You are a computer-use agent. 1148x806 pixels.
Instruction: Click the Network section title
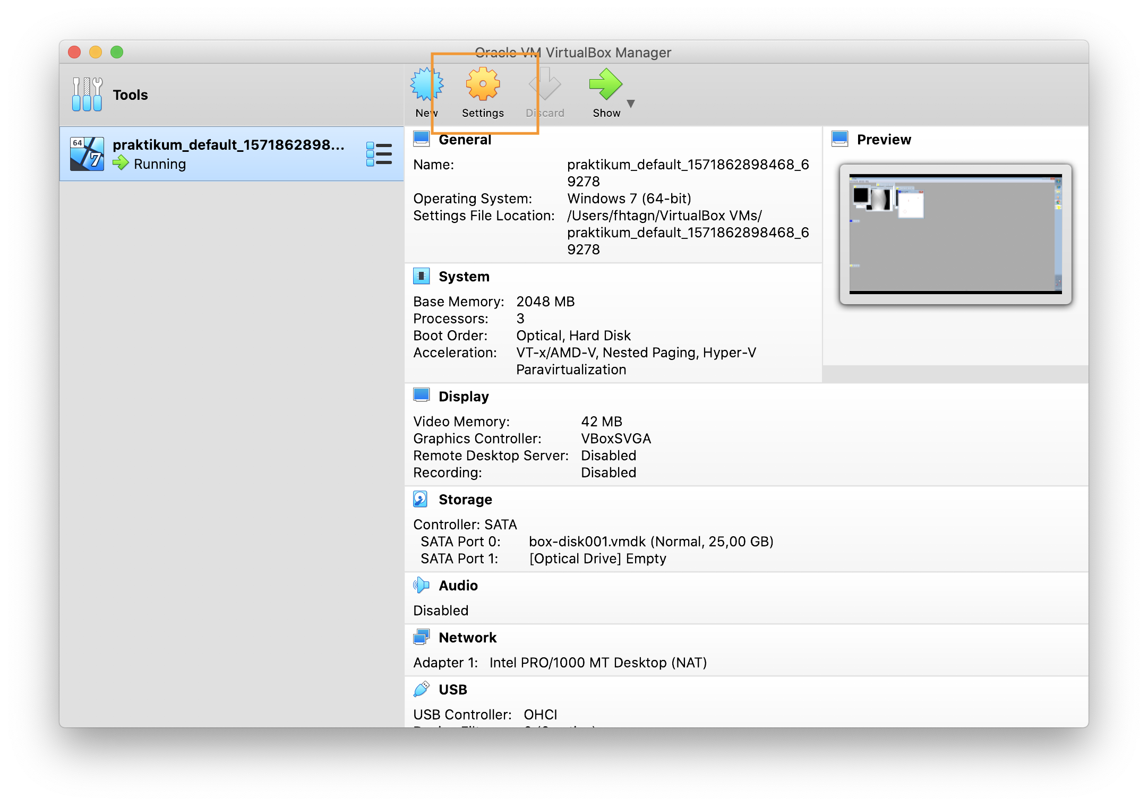(x=467, y=638)
